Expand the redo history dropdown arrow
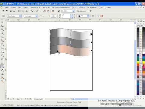This screenshot has height=109, width=145. (40, 11)
